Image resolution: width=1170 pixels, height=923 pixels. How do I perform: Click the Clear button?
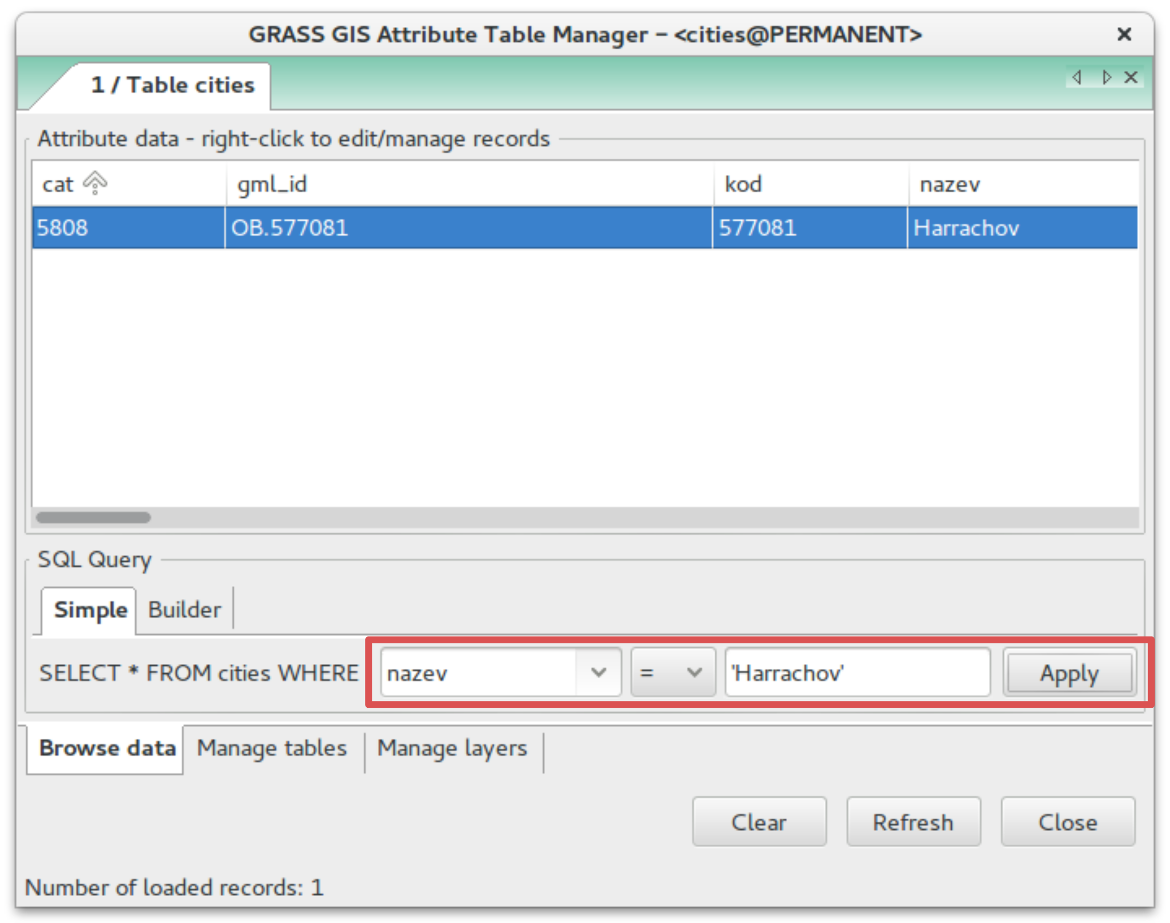pyautogui.click(x=759, y=822)
